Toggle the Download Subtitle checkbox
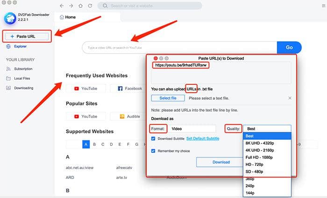The image size is (327, 198). tap(153, 138)
